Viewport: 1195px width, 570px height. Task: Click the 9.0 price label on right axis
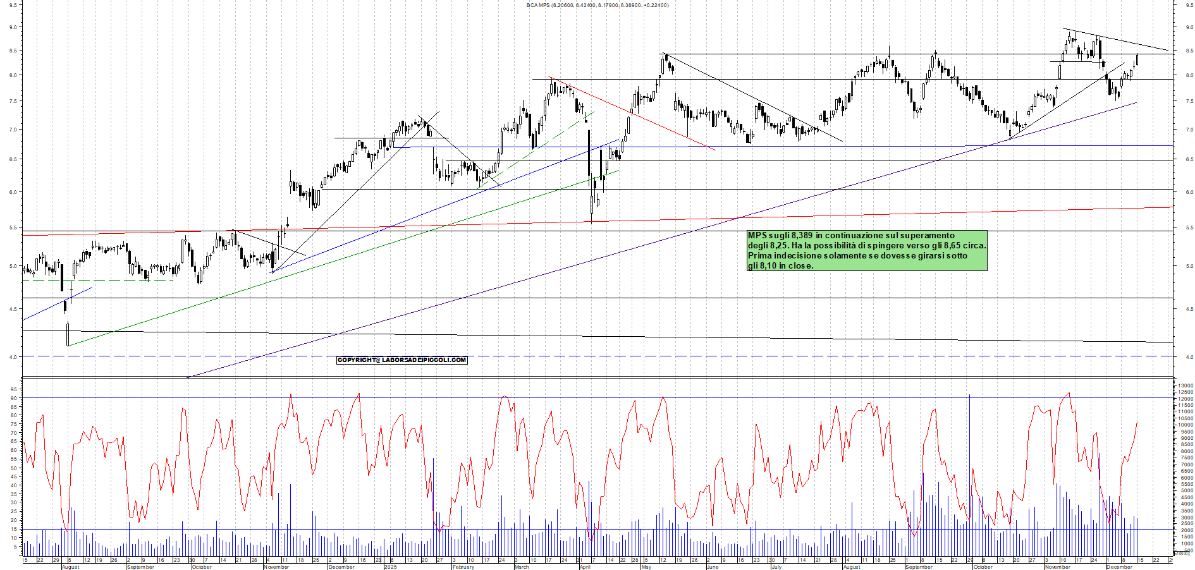click(1189, 28)
